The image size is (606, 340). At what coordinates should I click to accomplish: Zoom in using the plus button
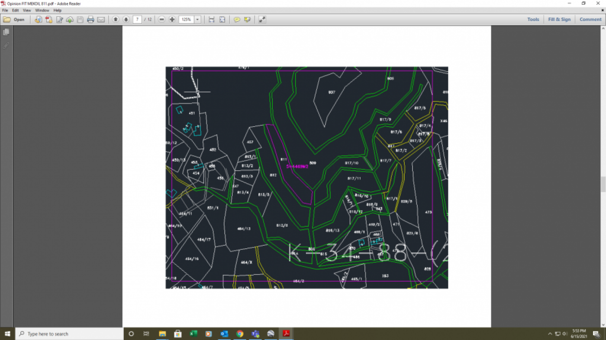172,19
